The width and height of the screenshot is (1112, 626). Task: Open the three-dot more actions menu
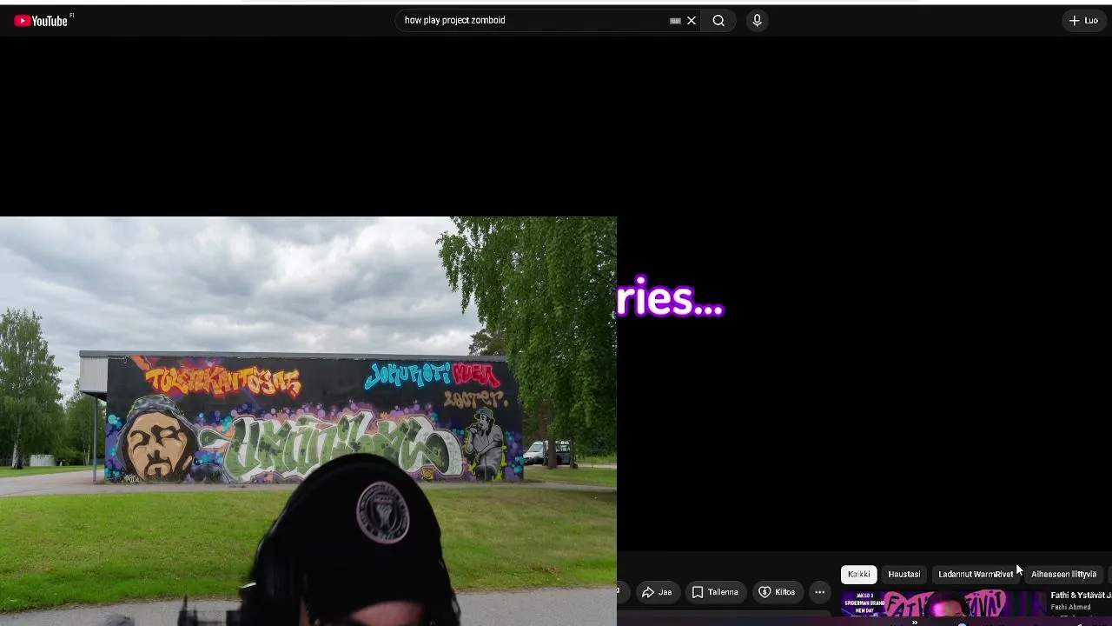click(819, 592)
